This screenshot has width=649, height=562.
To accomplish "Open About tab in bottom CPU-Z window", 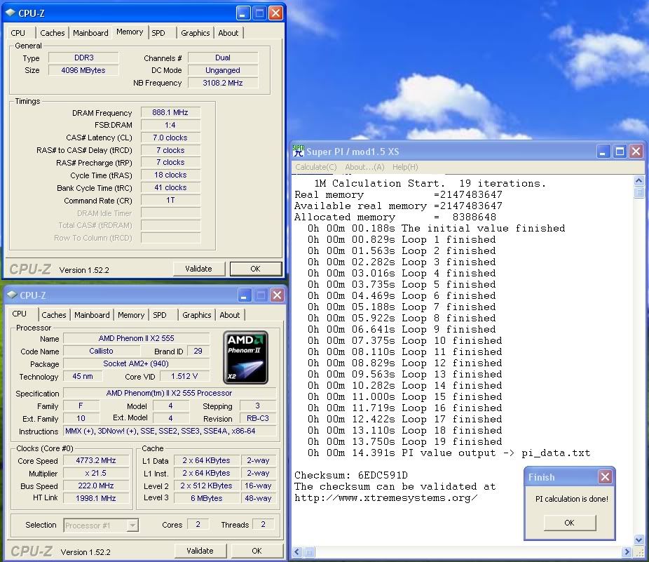I will [230, 315].
